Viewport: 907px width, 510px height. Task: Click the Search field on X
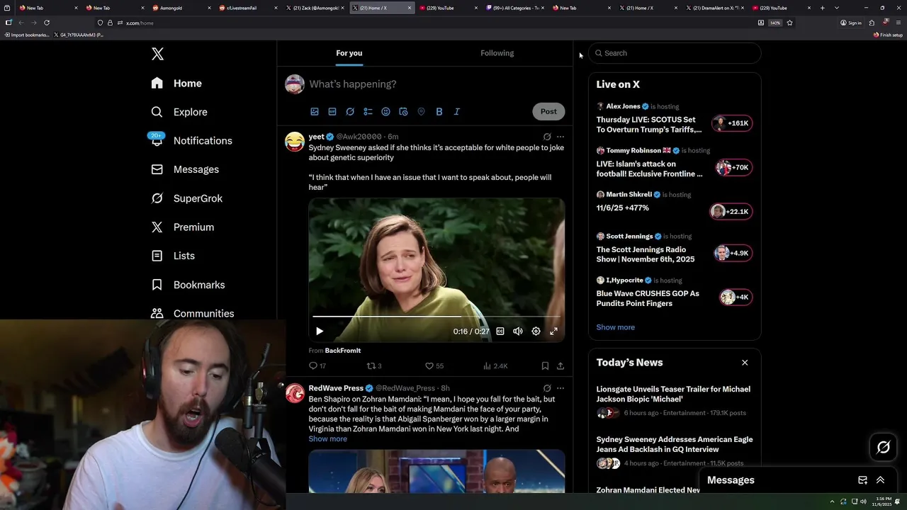pos(675,53)
